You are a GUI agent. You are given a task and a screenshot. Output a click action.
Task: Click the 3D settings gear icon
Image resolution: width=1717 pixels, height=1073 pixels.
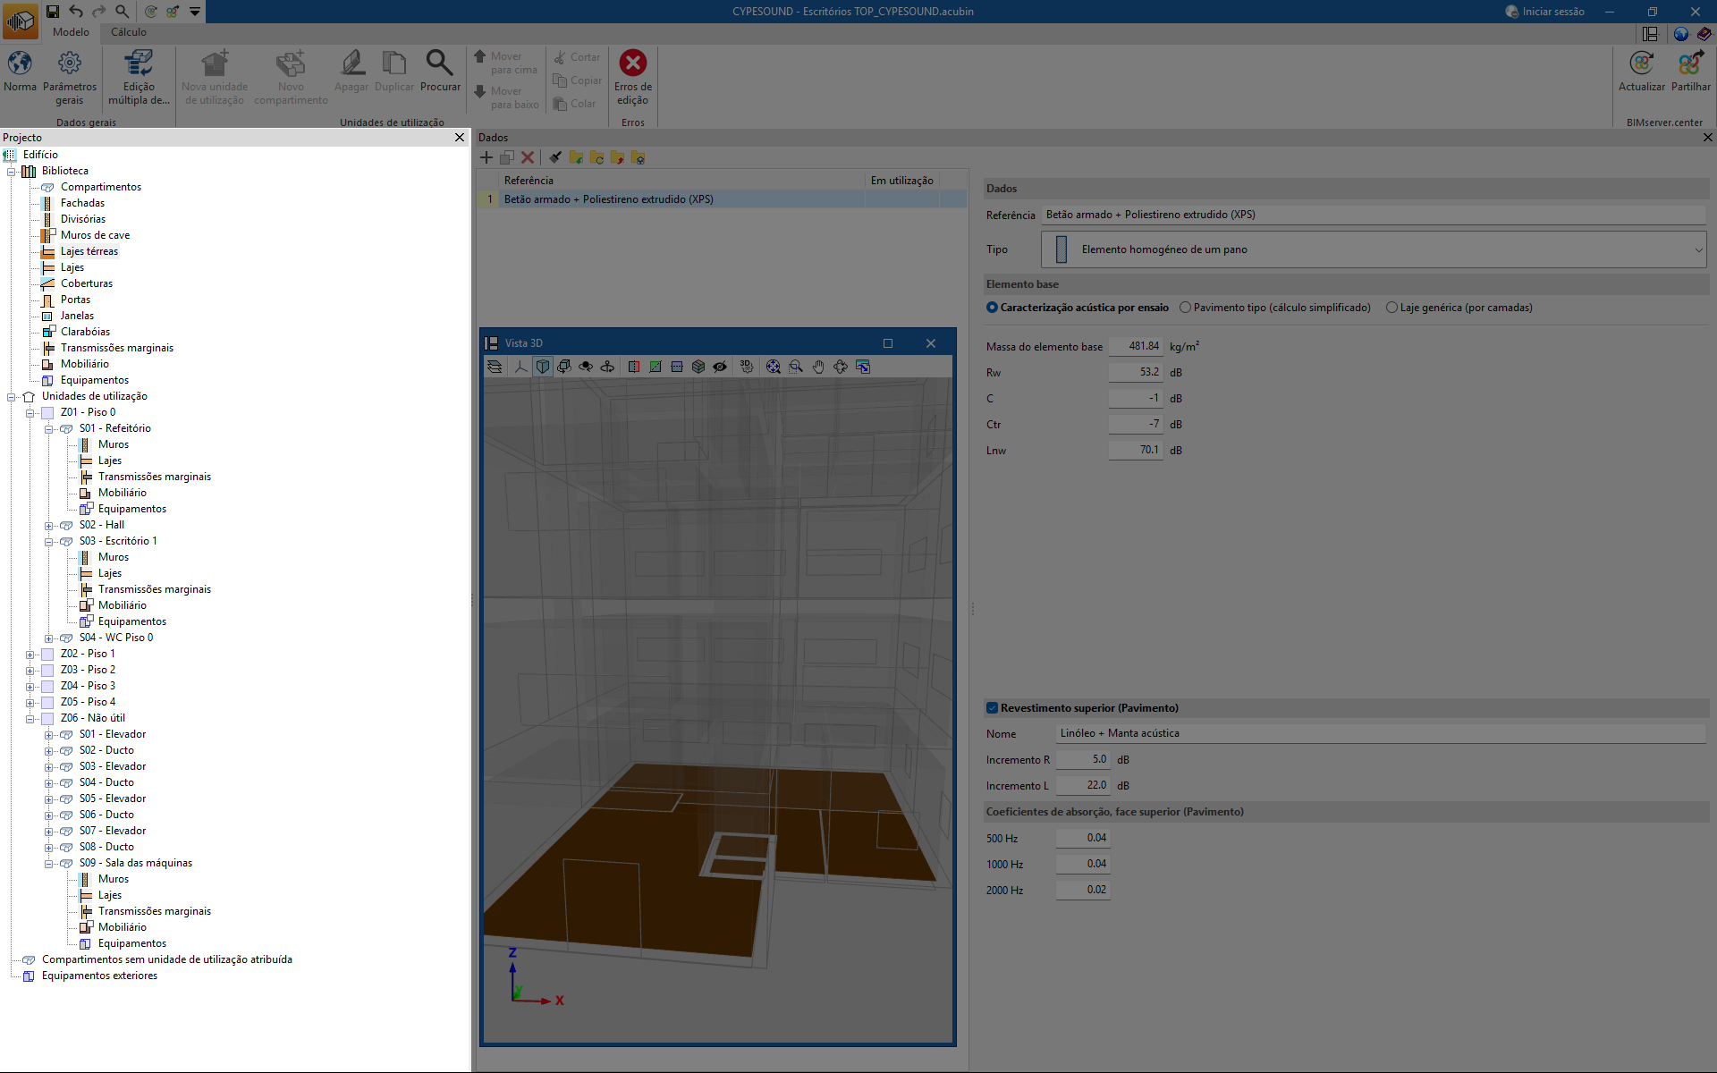pyautogui.click(x=747, y=367)
